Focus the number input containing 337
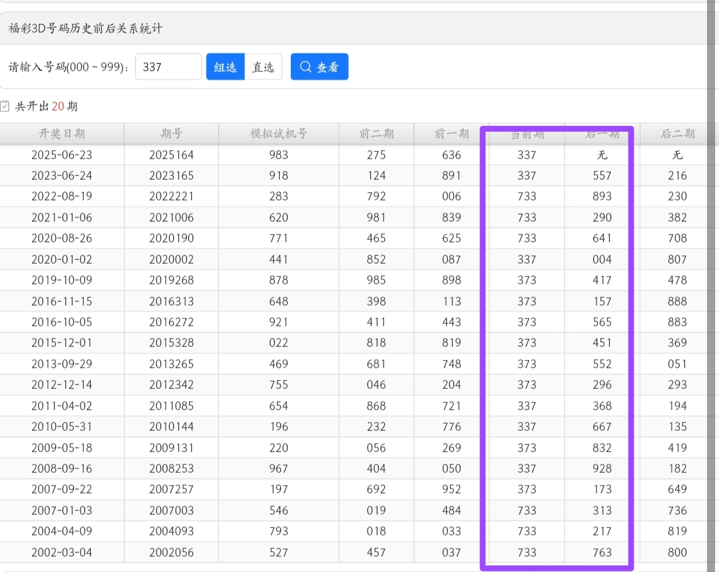This screenshot has width=719, height=572. [x=168, y=67]
